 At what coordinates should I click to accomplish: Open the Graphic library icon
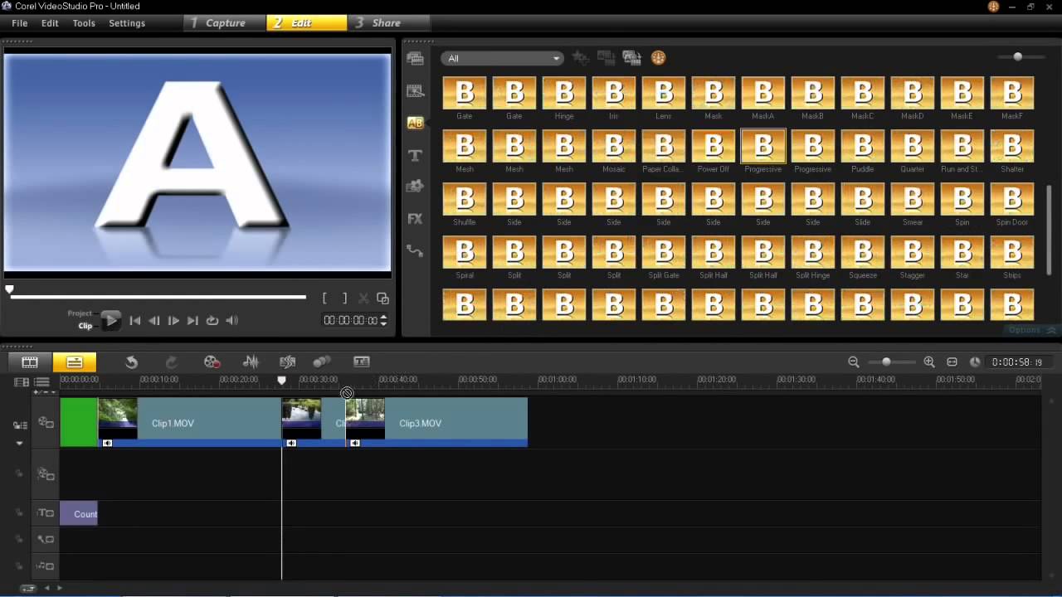pyautogui.click(x=415, y=187)
